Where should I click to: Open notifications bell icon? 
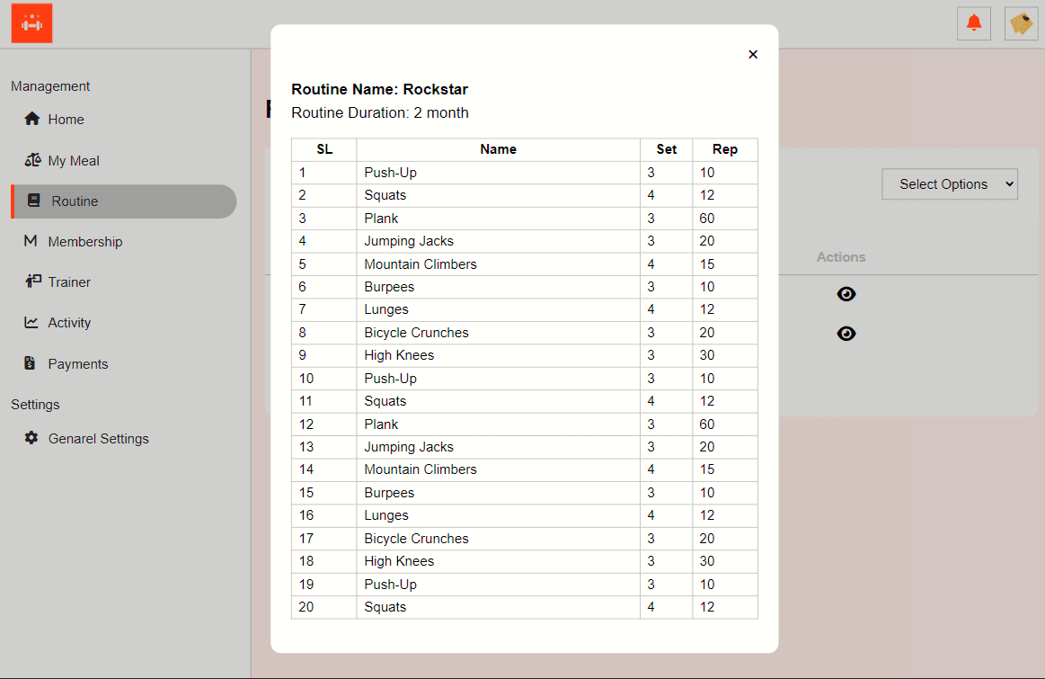(974, 23)
